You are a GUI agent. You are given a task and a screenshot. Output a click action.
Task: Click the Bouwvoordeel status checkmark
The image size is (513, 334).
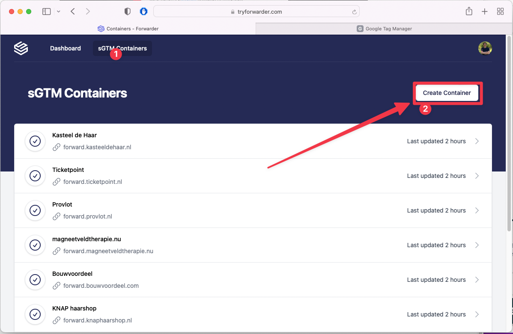point(35,280)
